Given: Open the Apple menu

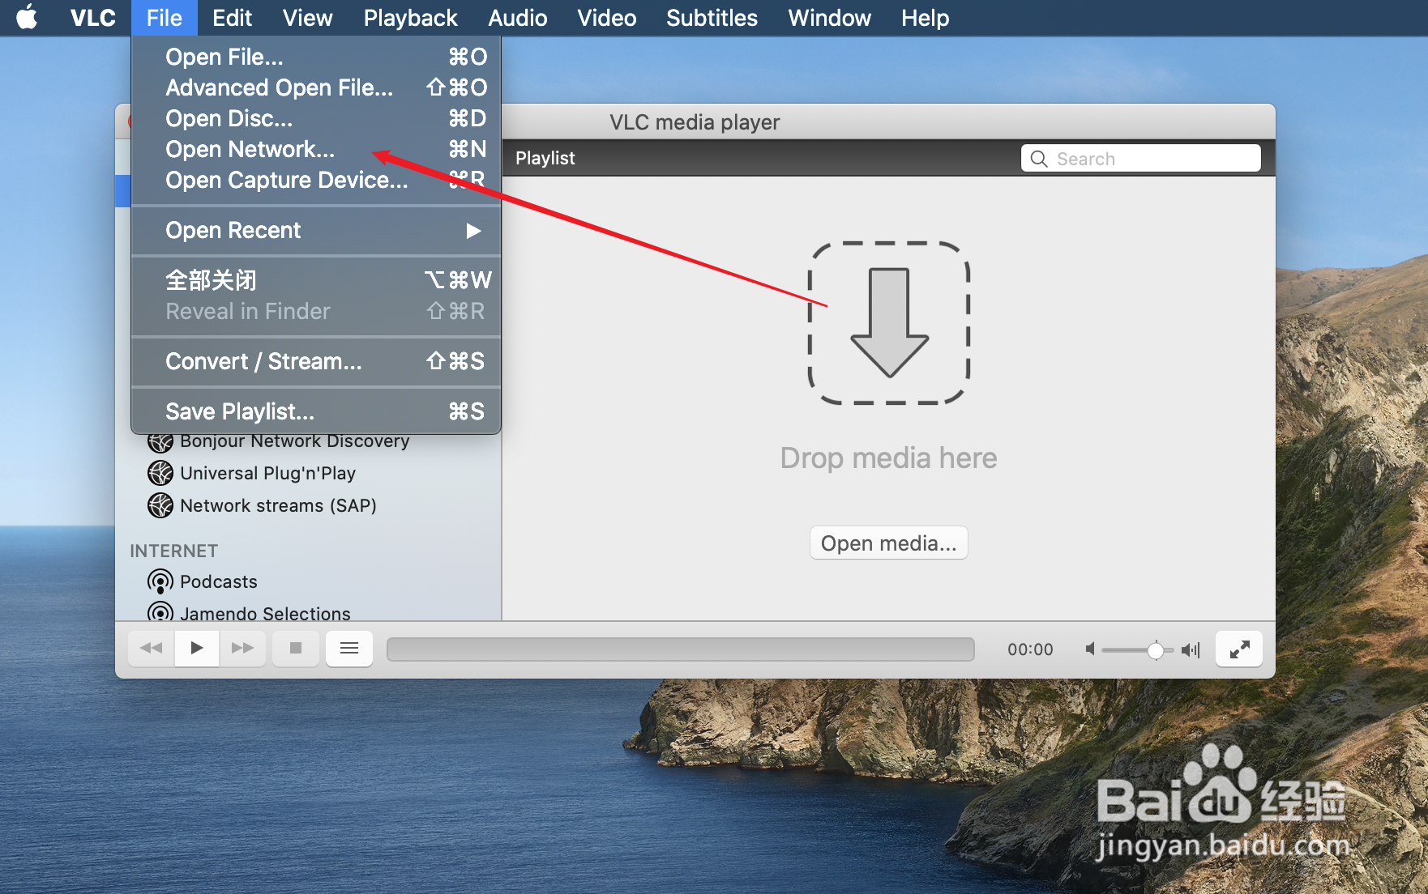Looking at the screenshot, I should [x=27, y=17].
